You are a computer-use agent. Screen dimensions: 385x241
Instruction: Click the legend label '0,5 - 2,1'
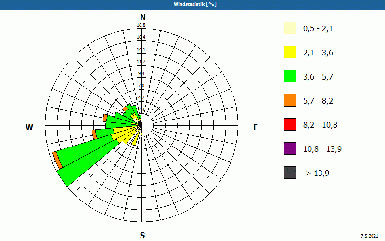pyautogui.click(x=318, y=29)
